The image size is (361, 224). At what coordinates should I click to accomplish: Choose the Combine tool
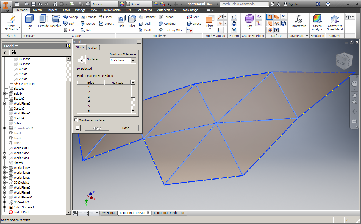[167, 24]
